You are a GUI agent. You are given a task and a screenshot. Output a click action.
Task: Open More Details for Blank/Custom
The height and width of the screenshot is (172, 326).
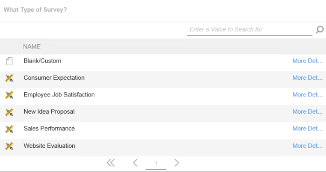307,61
